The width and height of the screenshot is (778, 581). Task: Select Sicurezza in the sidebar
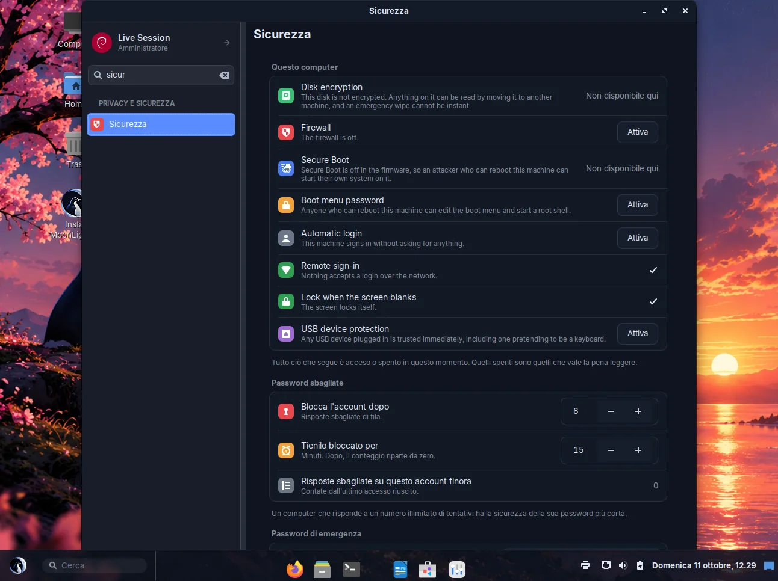pos(161,124)
